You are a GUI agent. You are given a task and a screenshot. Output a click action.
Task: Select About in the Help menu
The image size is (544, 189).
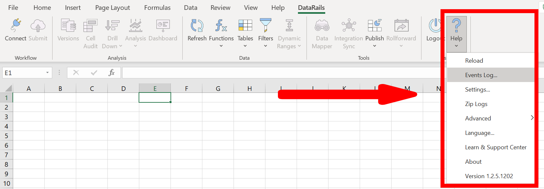[491, 162]
